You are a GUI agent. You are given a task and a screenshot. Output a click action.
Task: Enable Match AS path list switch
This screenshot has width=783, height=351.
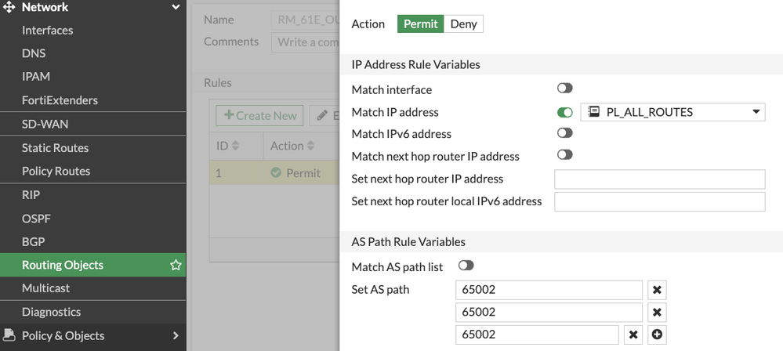(466, 266)
